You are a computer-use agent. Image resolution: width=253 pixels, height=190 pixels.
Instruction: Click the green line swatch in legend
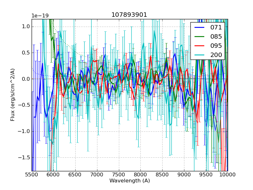click(200, 37)
